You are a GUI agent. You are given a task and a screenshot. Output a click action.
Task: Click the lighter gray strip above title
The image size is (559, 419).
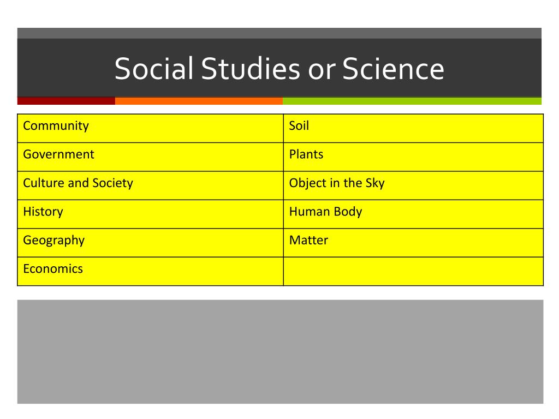click(279, 33)
